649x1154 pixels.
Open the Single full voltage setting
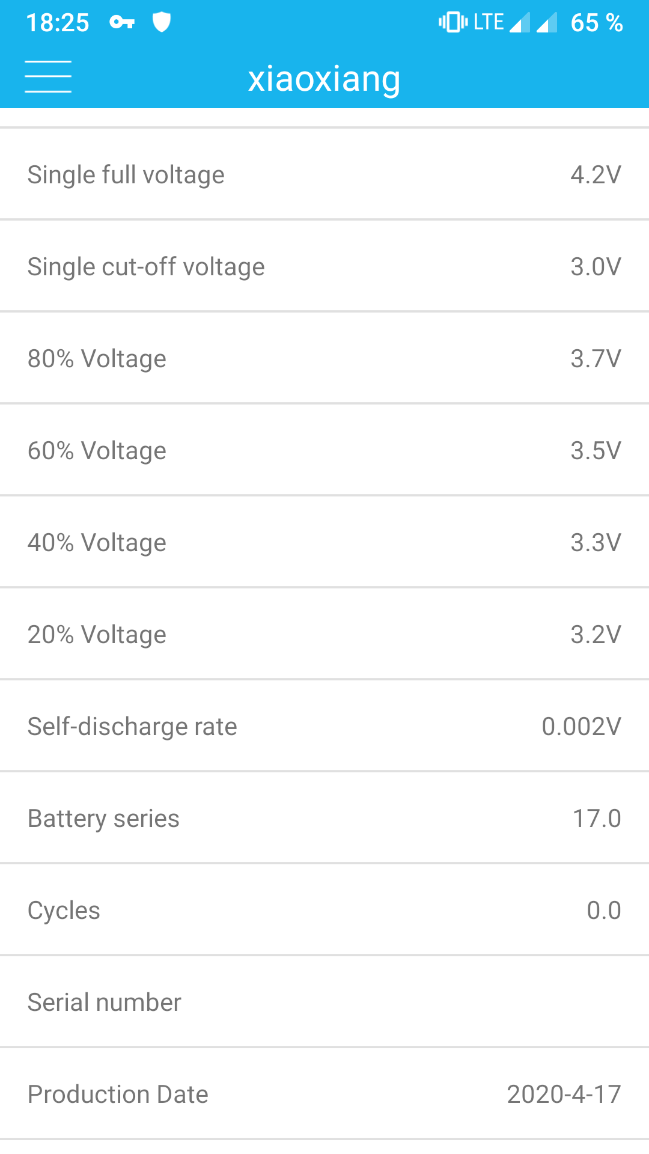(x=324, y=175)
